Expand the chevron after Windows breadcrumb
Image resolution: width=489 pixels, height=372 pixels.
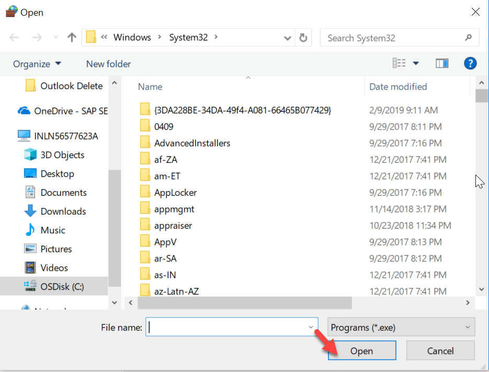coord(160,37)
